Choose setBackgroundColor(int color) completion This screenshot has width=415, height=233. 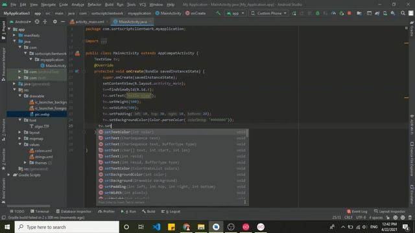click(x=172, y=174)
